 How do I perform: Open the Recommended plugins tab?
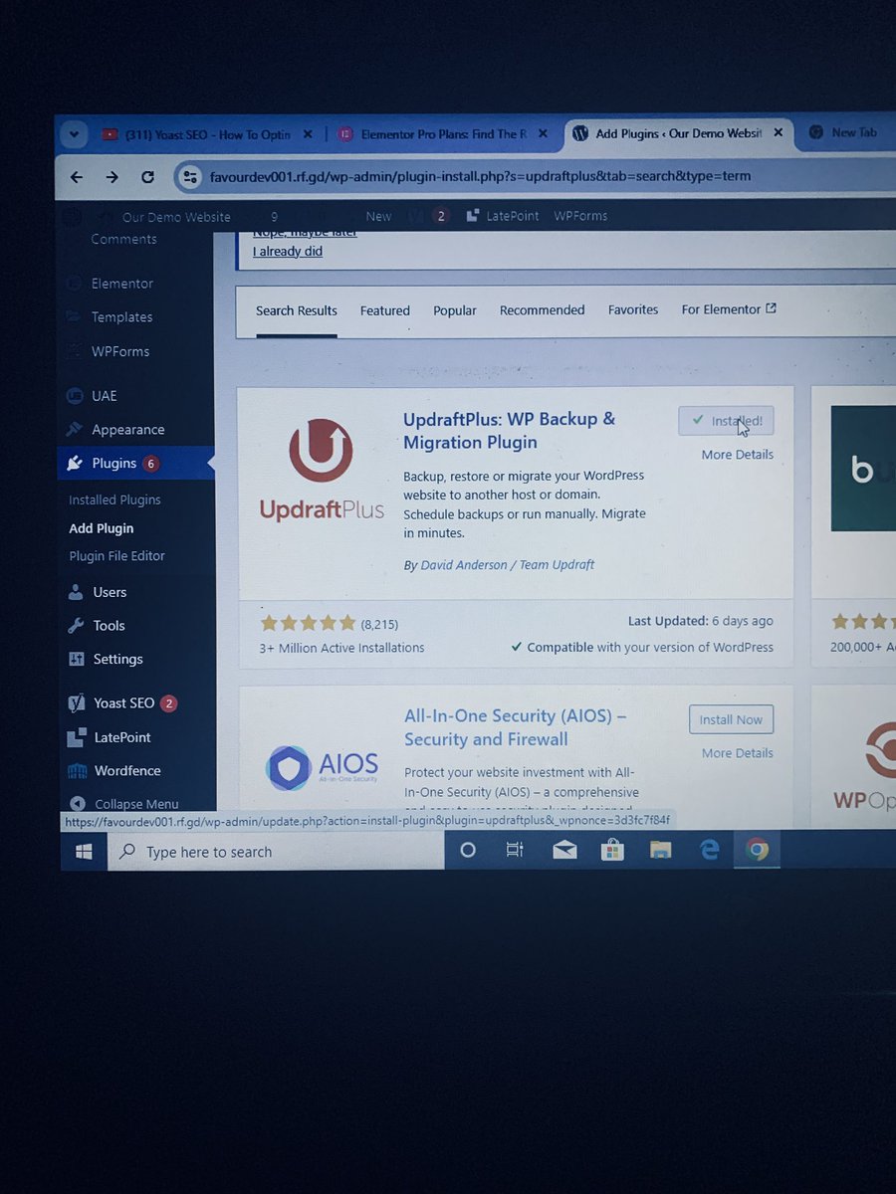click(x=542, y=309)
